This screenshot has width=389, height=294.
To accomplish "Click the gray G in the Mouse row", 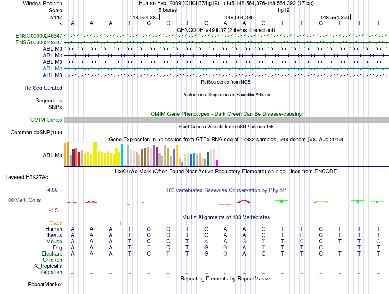I will tap(244, 242).
